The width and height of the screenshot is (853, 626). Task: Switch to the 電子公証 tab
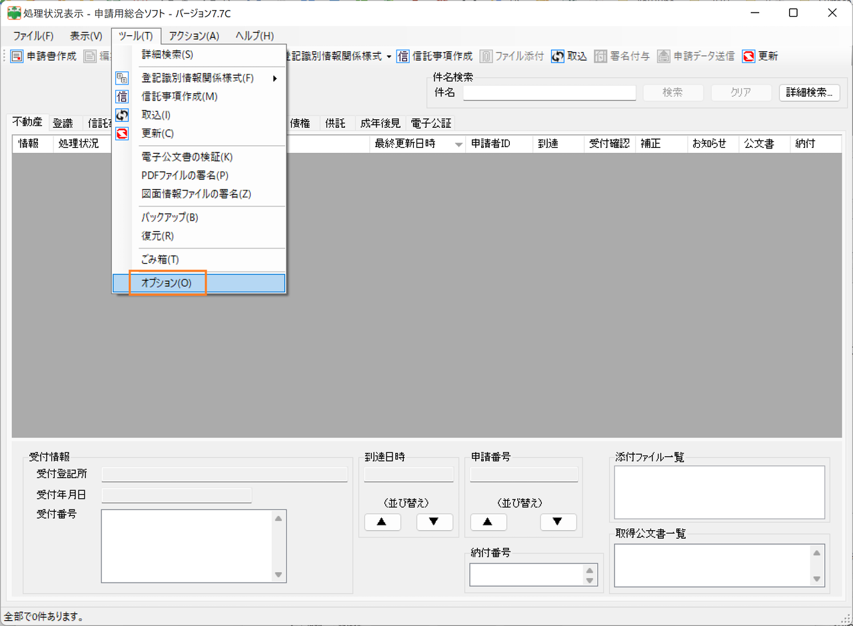click(430, 123)
